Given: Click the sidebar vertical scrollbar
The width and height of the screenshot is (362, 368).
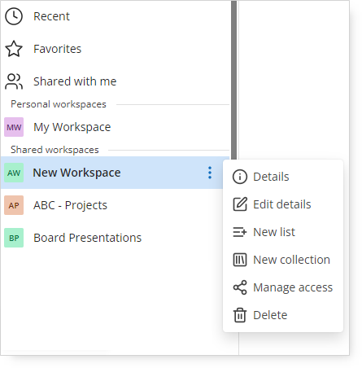Looking at the screenshot, I should 233,80.
